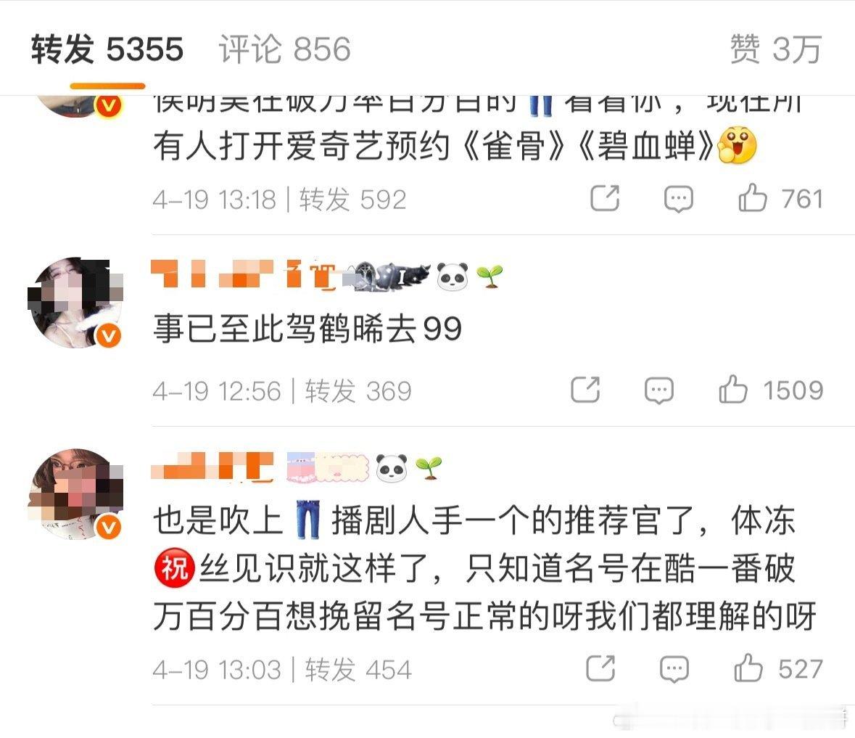Screen dimensions: 855x738
Task: Like the comment with 527 likes
Action: coord(748,668)
